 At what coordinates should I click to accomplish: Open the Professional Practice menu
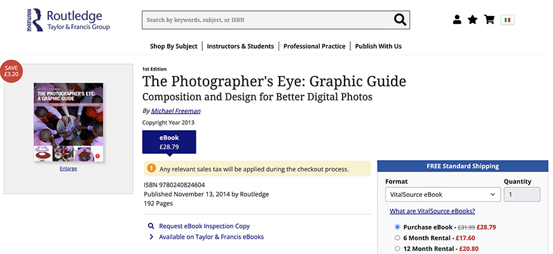(314, 46)
